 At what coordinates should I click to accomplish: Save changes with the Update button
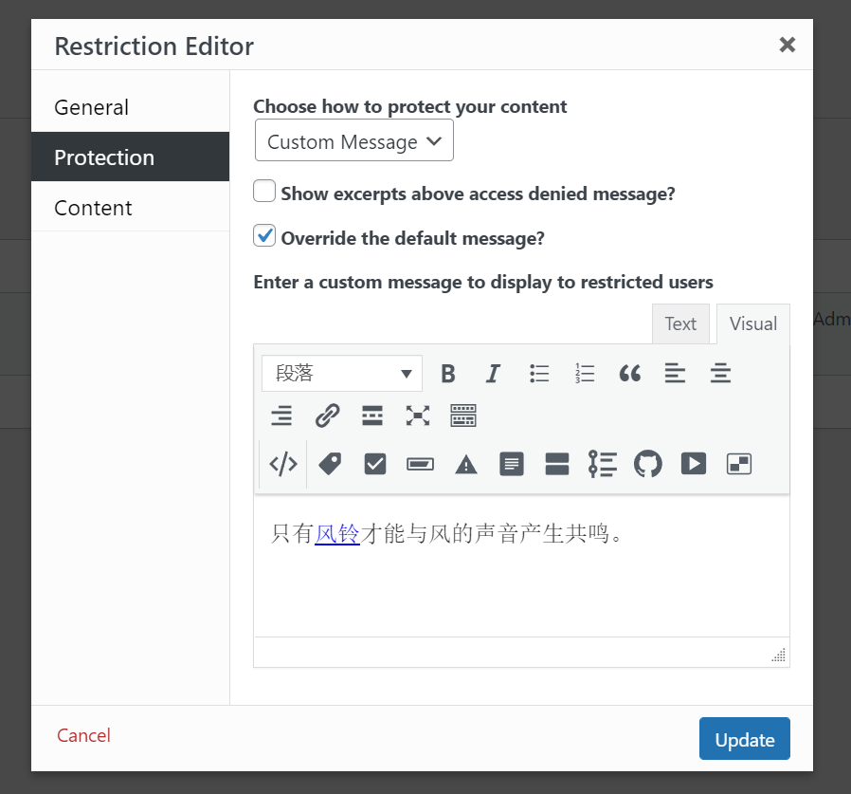pyautogui.click(x=744, y=739)
